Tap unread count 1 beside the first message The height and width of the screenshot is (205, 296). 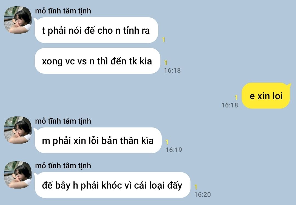click(x=163, y=40)
